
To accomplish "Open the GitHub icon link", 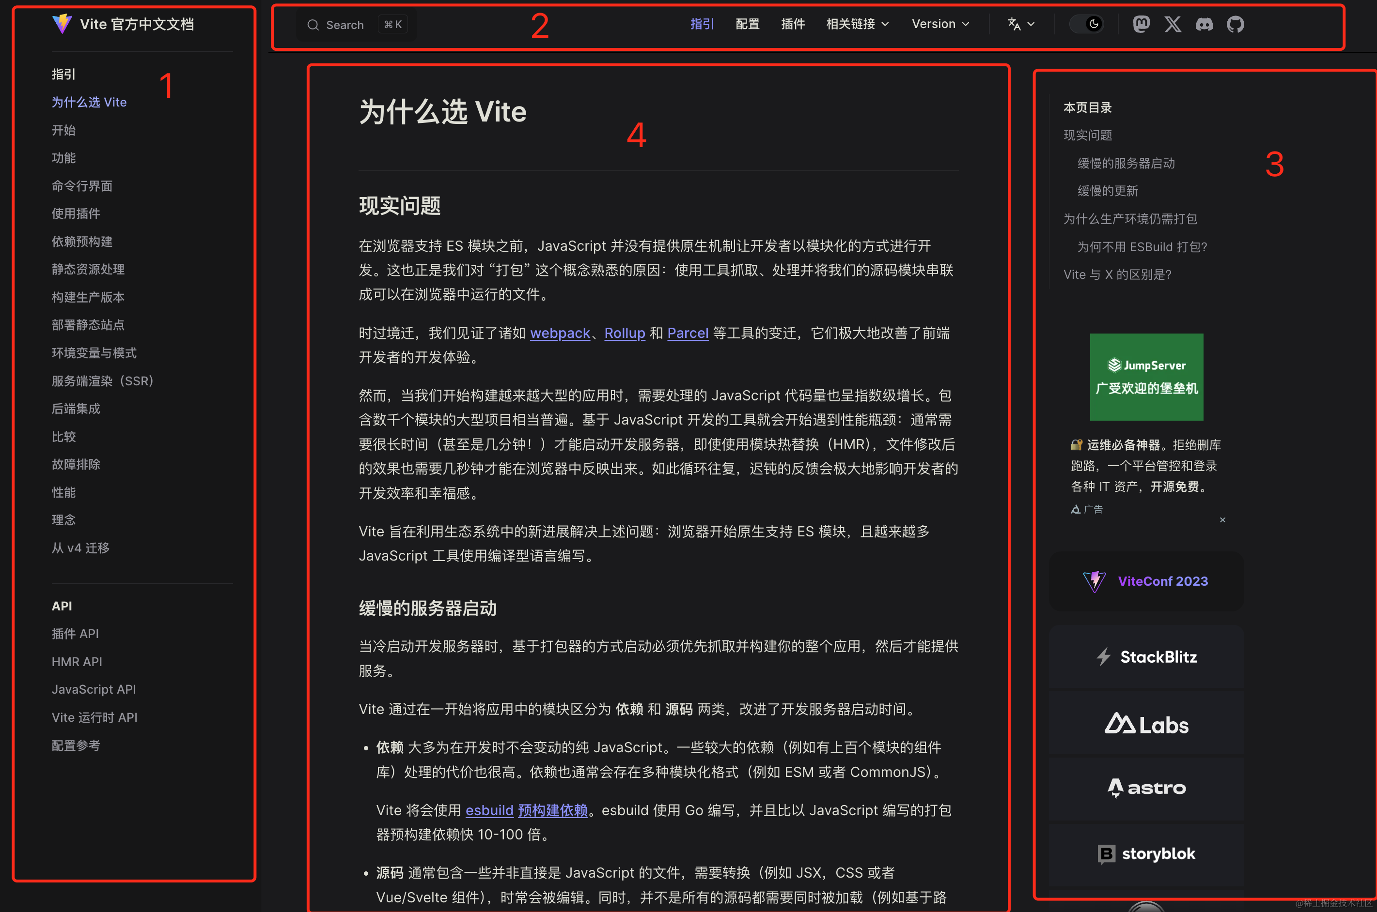I will coord(1235,24).
